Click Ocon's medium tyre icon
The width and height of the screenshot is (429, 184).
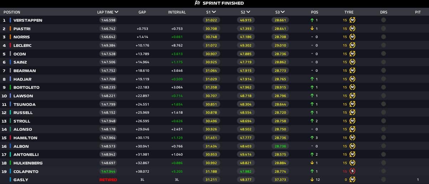pyautogui.click(x=352, y=54)
